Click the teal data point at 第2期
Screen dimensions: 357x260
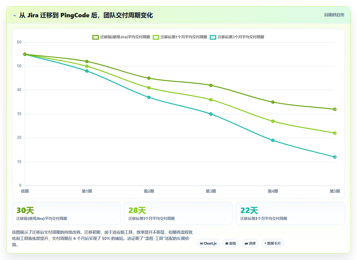(x=149, y=98)
